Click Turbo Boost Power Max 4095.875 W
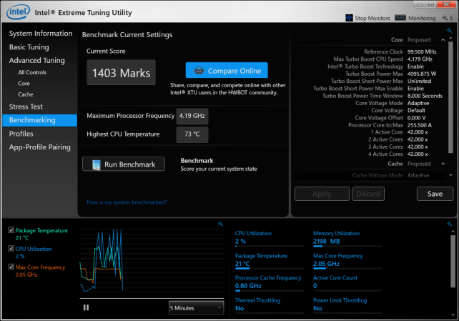The image size is (459, 321). tap(422, 74)
